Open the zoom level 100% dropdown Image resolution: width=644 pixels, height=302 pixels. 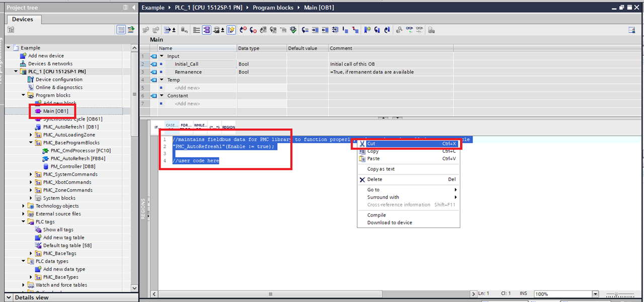coord(596,294)
